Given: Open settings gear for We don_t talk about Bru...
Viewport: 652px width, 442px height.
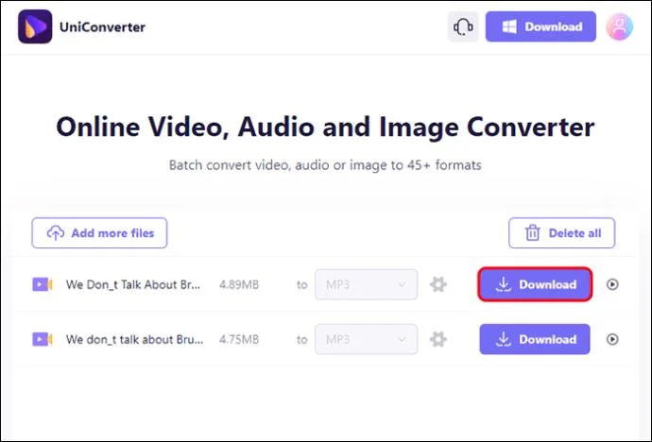Looking at the screenshot, I should click(438, 339).
